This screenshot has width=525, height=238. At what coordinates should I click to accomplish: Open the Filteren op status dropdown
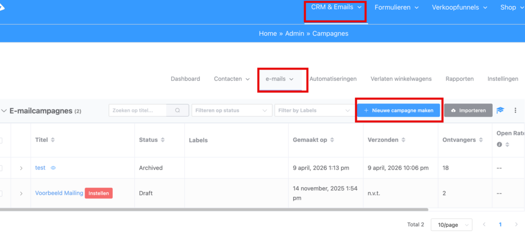pyautogui.click(x=232, y=110)
